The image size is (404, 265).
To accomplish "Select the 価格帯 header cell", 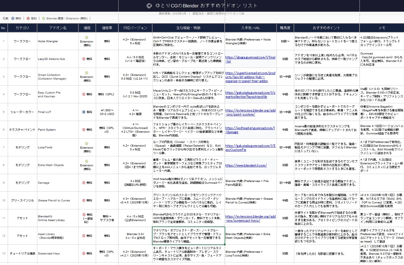I will (x=107, y=28).
